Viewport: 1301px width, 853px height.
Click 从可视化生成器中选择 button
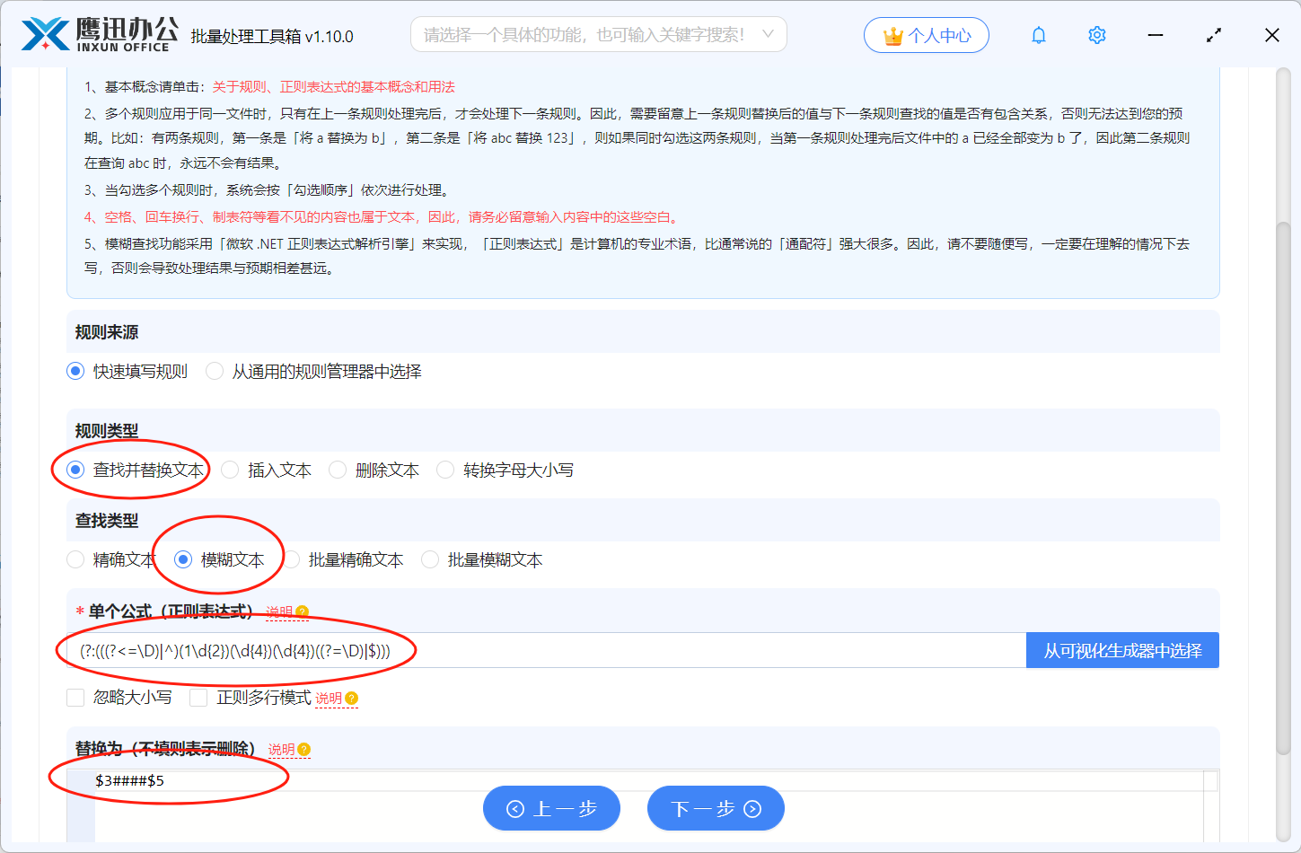(1122, 651)
